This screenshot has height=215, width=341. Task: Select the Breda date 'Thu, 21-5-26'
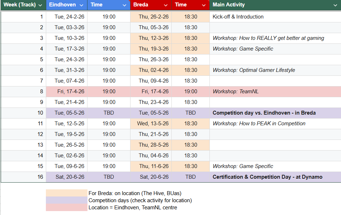pos(151,134)
